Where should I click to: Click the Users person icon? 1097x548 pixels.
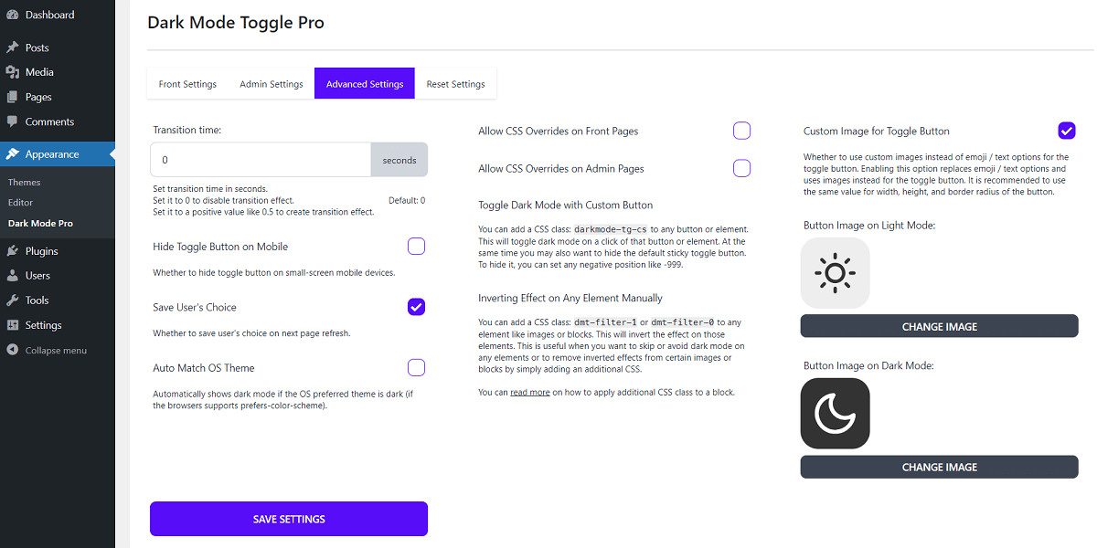[x=13, y=276]
